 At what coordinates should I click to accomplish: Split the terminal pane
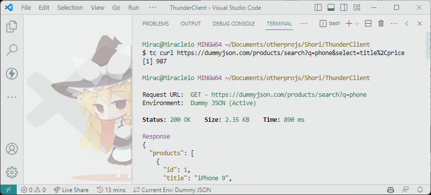pos(368,24)
